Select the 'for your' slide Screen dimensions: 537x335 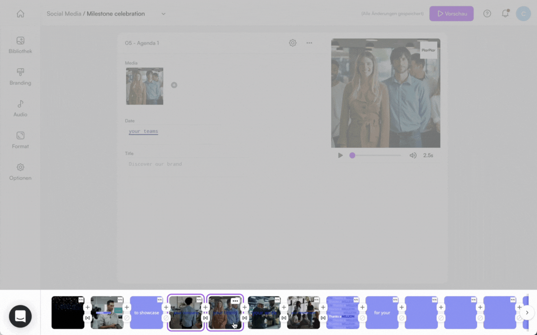pos(382,313)
